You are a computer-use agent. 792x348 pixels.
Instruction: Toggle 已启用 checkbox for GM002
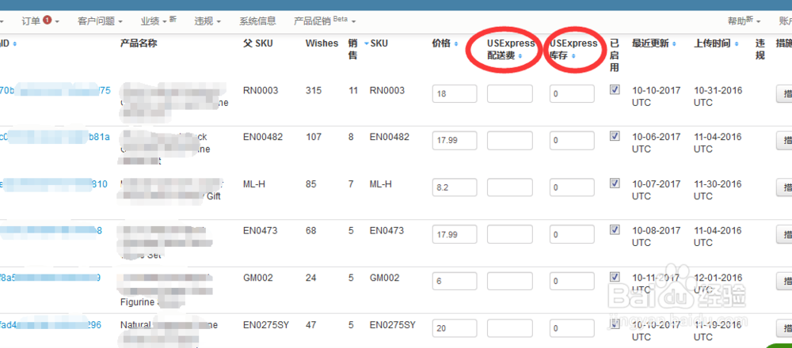pyautogui.click(x=615, y=276)
